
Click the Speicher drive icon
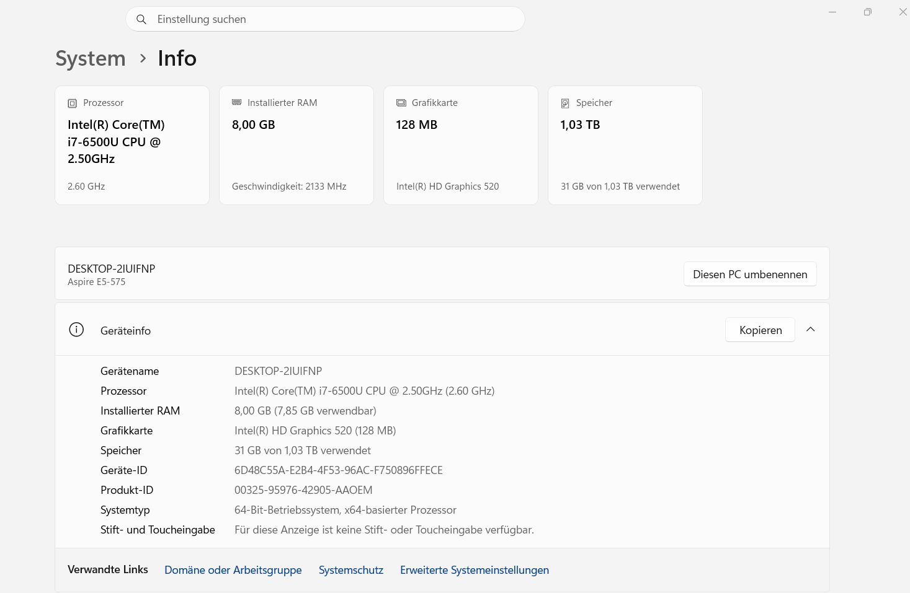pyautogui.click(x=565, y=103)
